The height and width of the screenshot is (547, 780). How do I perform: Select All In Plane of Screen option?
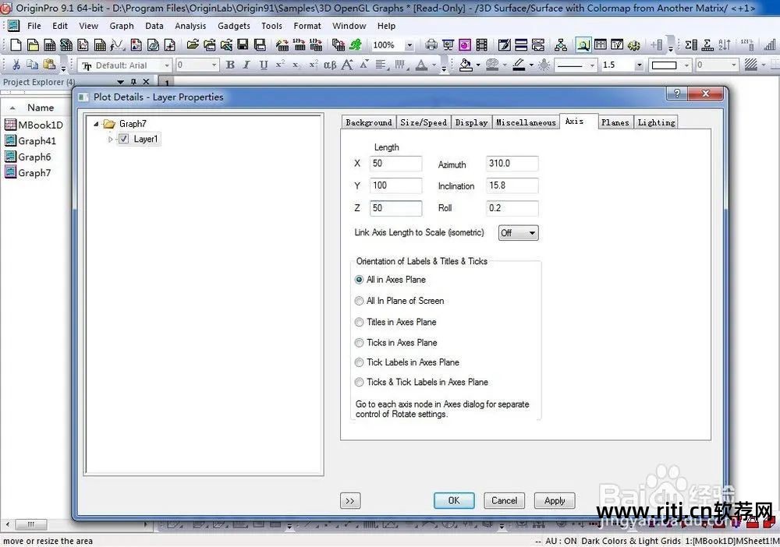point(359,301)
